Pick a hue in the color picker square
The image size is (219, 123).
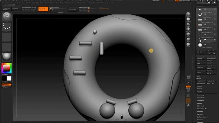pyautogui.click(x=7, y=68)
